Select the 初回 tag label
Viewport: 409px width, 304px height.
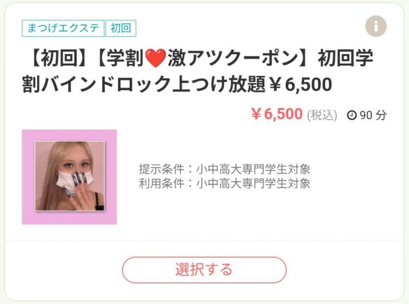click(121, 28)
